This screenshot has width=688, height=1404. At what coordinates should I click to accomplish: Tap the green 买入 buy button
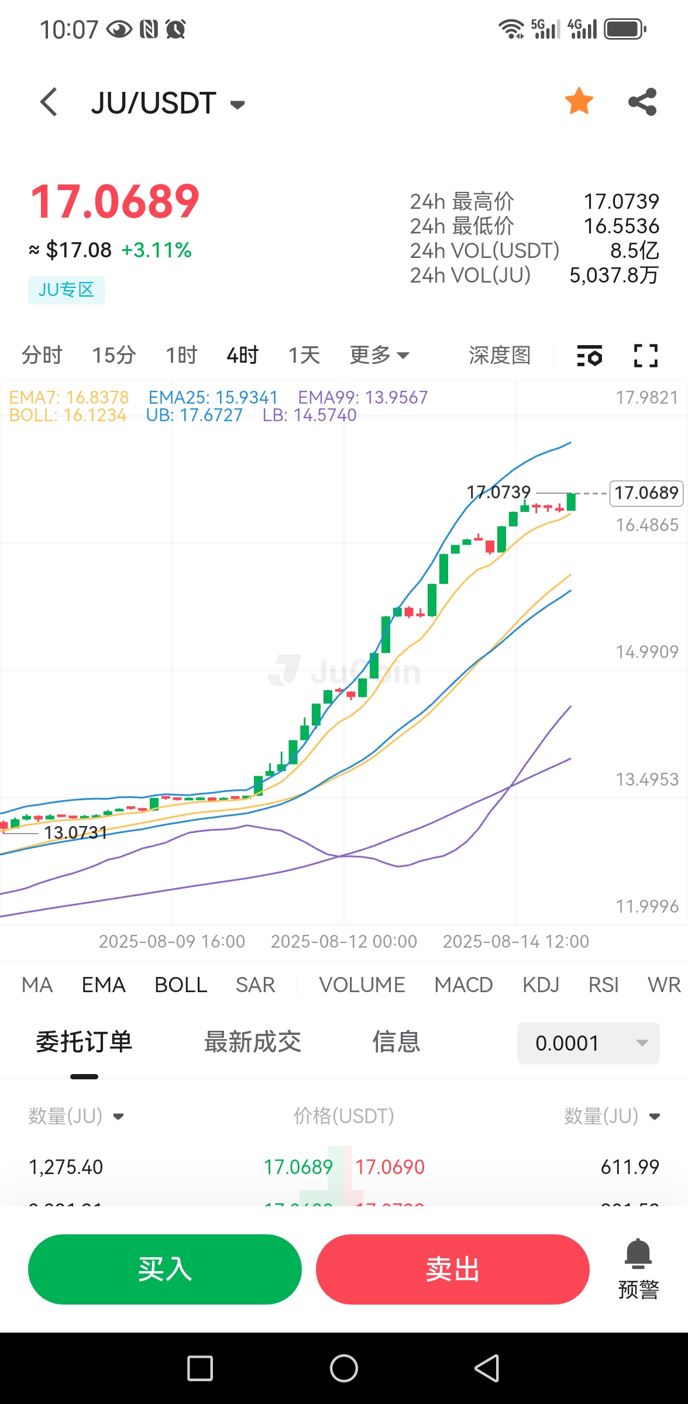pyautogui.click(x=165, y=1269)
